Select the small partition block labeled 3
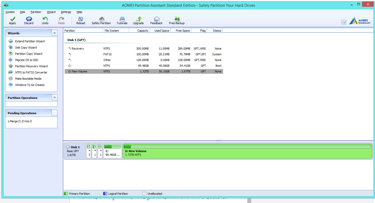 click(89, 151)
